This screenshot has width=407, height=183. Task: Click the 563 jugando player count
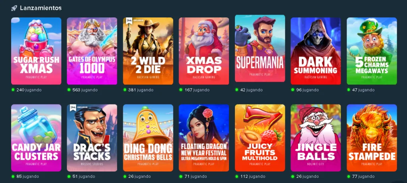click(85, 90)
